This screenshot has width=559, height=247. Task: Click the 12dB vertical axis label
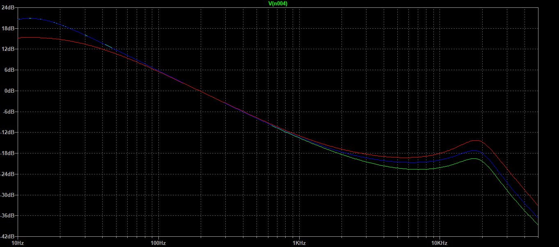(9, 49)
